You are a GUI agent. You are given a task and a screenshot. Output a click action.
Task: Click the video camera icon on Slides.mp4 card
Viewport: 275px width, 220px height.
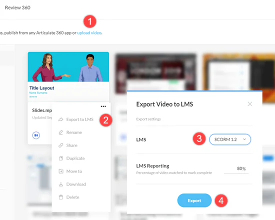36,135
